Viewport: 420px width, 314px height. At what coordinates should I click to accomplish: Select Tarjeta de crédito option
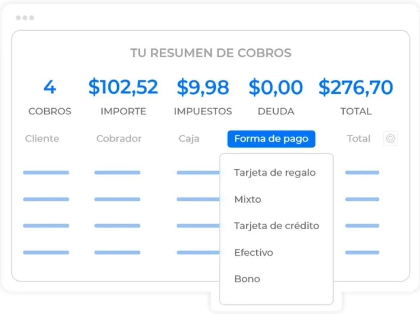[277, 226]
